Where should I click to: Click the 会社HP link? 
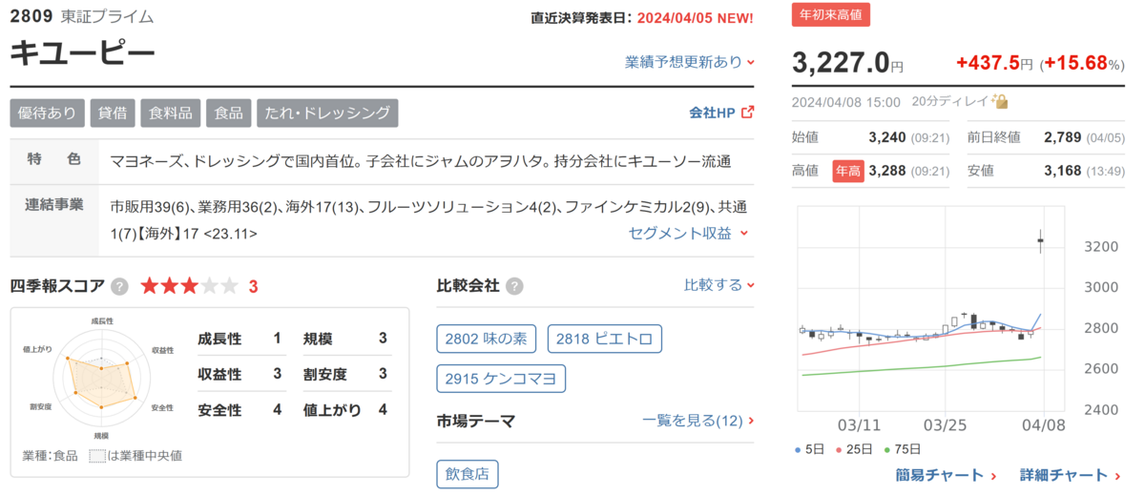(712, 113)
